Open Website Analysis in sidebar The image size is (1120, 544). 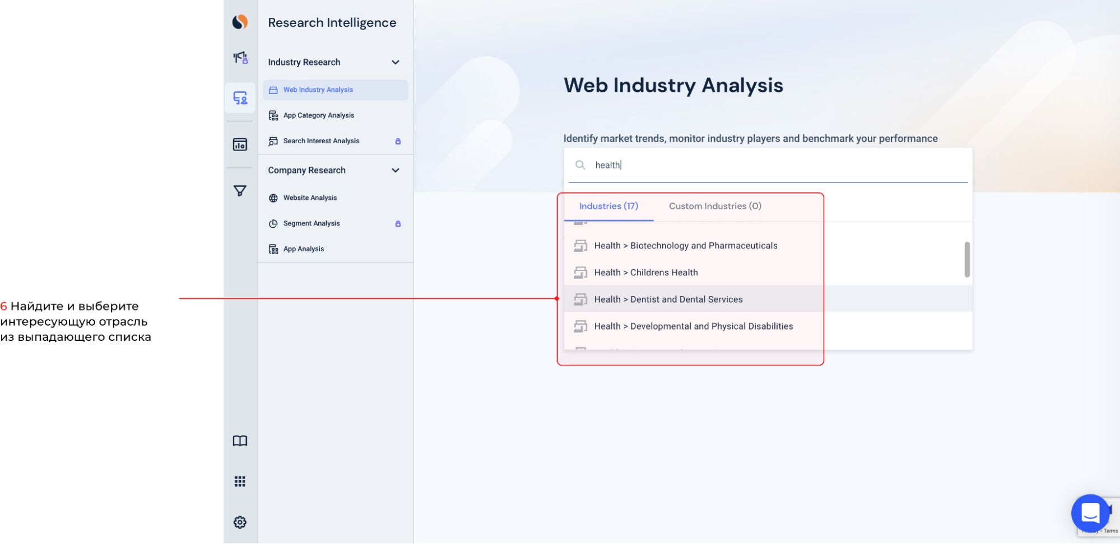(310, 198)
